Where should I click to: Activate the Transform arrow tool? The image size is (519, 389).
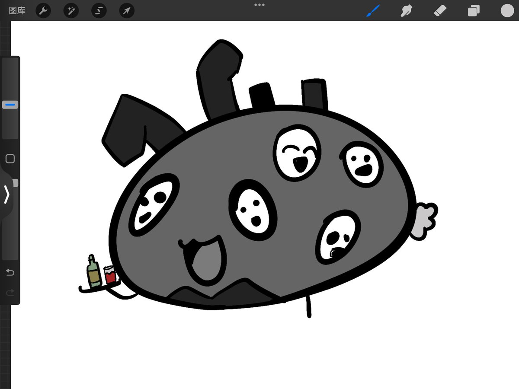click(127, 10)
